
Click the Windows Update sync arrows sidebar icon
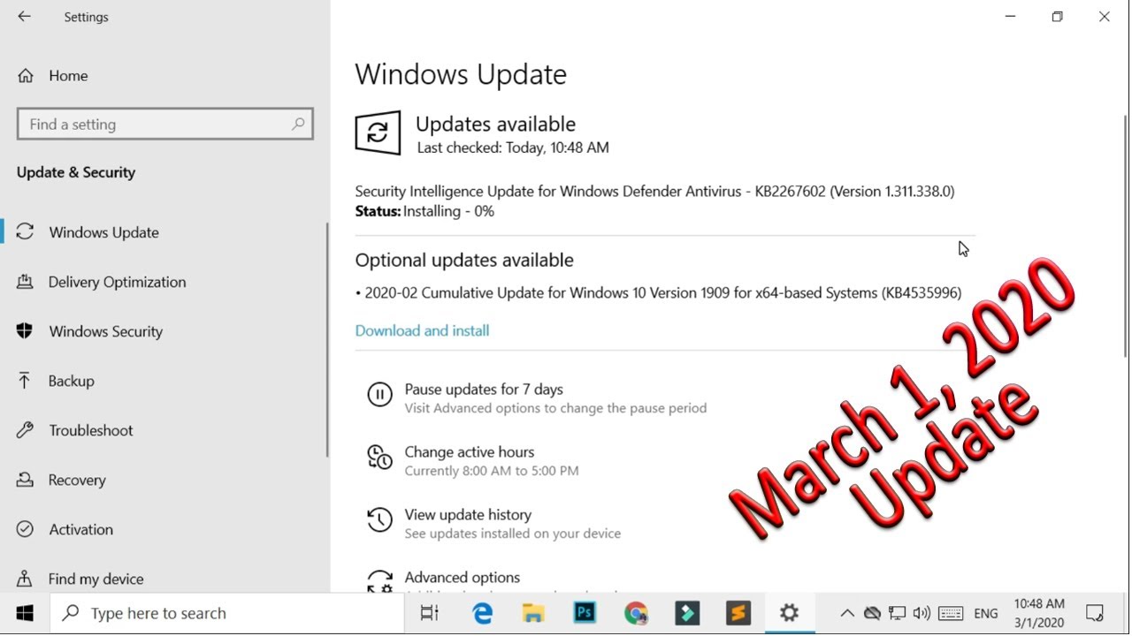tap(25, 231)
